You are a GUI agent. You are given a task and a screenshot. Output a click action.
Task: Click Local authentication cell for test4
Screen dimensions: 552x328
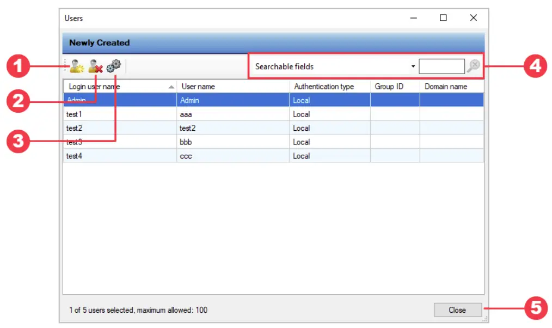click(x=329, y=156)
